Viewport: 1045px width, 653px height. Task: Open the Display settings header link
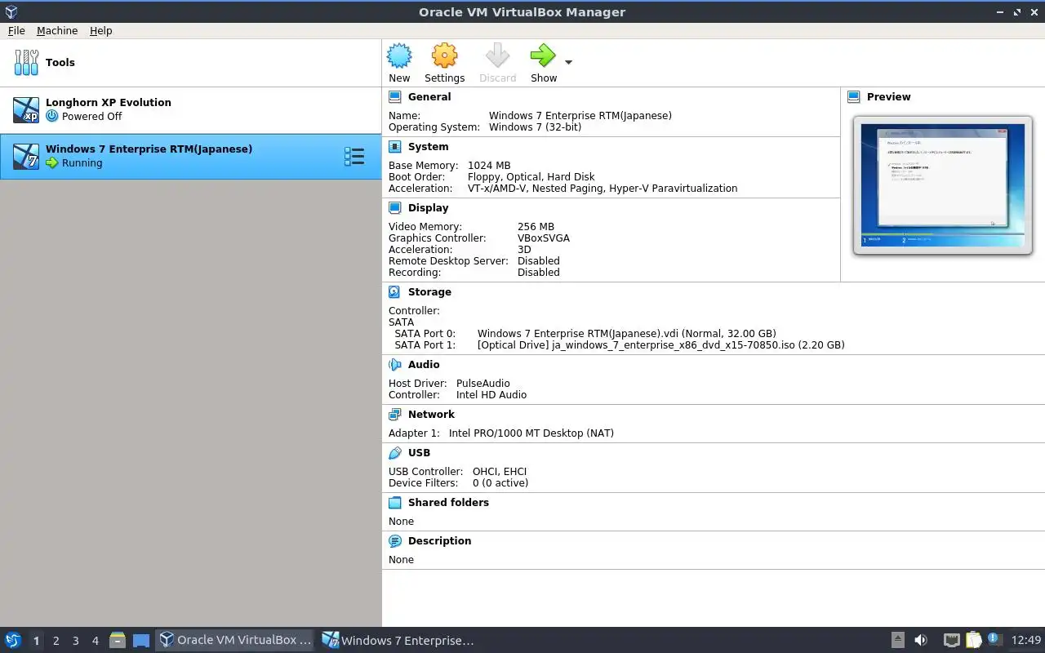428,208
